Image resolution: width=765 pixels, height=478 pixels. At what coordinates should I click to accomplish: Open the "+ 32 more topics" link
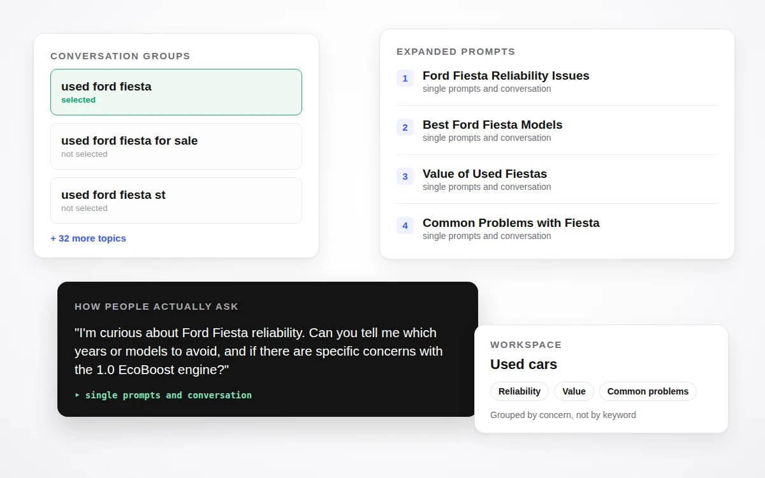point(88,238)
